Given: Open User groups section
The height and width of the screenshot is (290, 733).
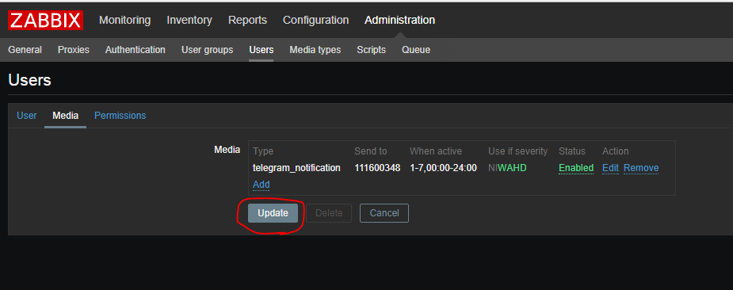Looking at the screenshot, I should pyautogui.click(x=207, y=50).
